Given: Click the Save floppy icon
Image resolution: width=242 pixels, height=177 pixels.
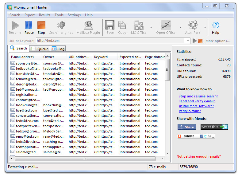Looking at the screenshot, I should 110,25.
